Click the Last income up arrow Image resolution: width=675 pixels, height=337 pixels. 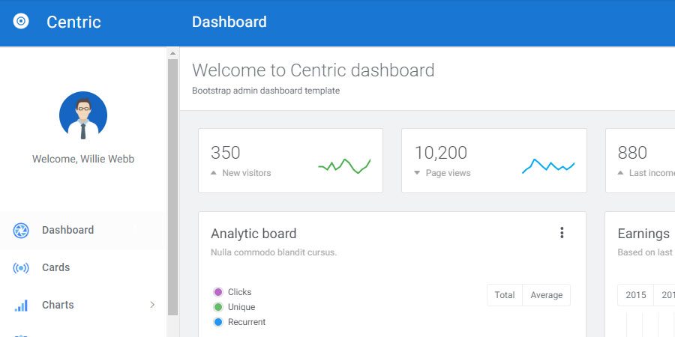tap(620, 173)
